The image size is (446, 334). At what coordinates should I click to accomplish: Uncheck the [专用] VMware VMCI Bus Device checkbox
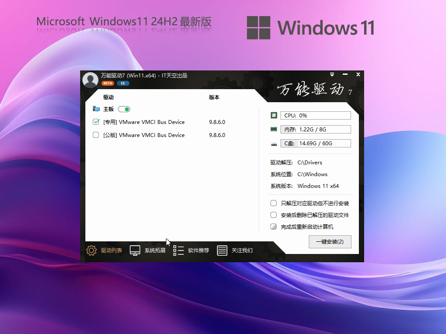coord(96,122)
